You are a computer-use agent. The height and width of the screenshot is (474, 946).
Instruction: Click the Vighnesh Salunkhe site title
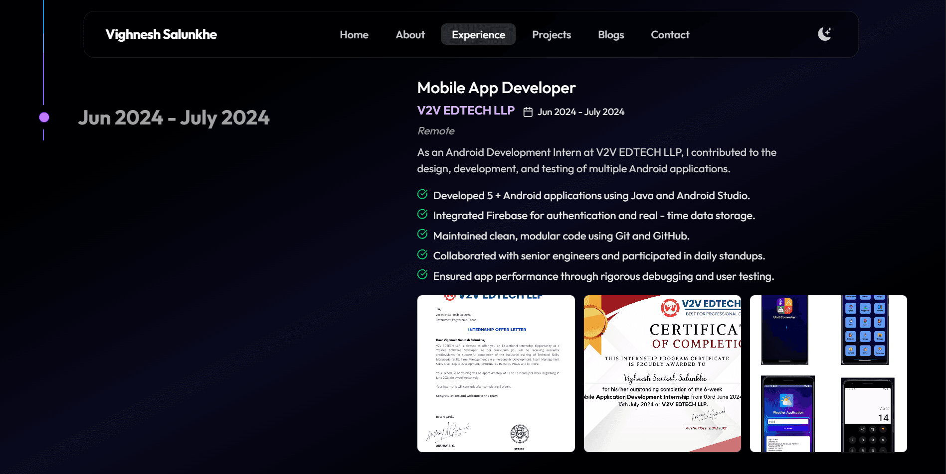[161, 34]
